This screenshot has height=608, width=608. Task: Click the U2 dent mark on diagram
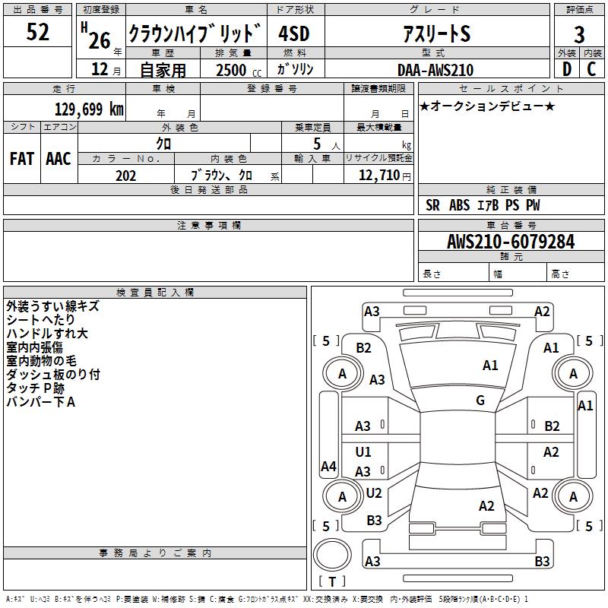click(x=374, y=492)
